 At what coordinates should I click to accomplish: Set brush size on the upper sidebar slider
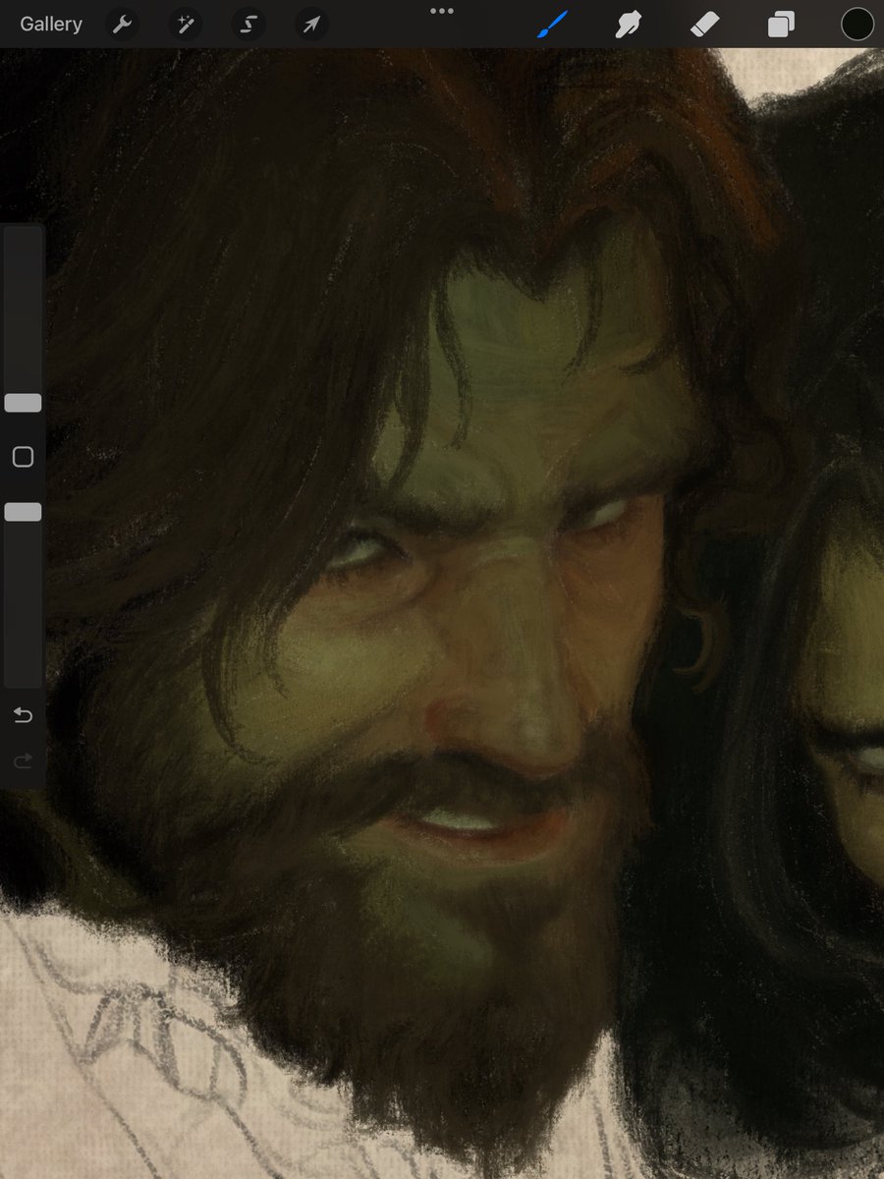coord(23,403)
